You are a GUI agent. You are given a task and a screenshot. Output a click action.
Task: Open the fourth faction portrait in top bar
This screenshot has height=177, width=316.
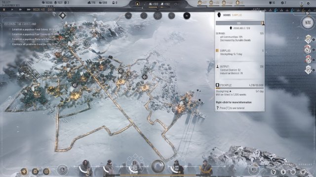point(237,2)
